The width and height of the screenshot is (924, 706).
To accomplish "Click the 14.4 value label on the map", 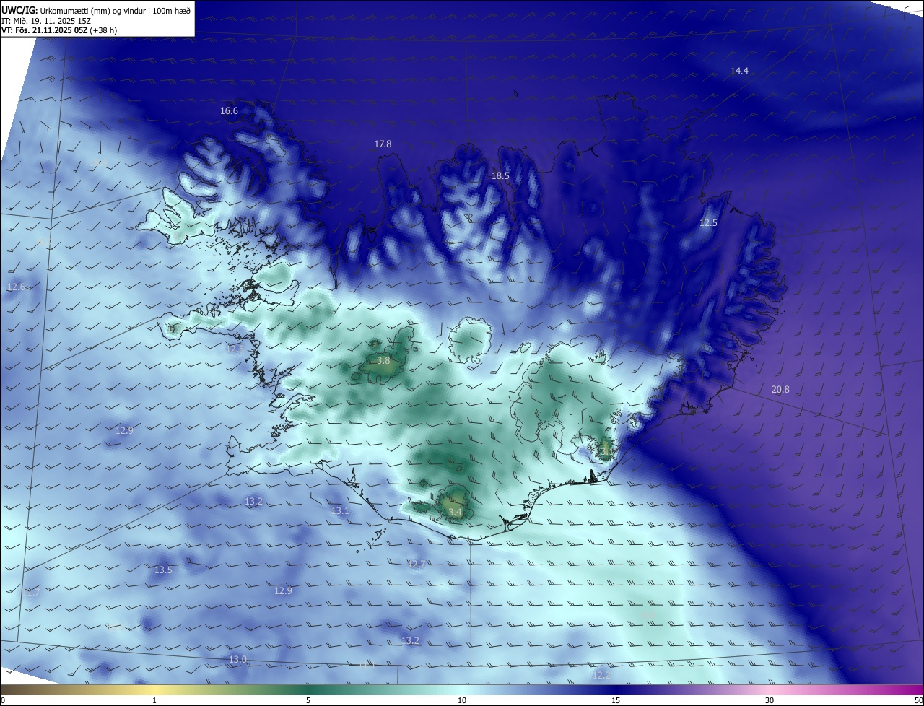I will (739, 71).
